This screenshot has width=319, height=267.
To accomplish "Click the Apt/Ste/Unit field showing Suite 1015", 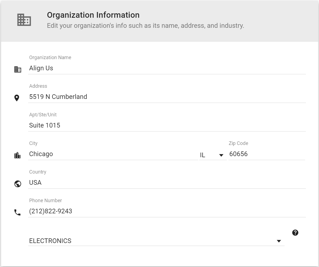I will point(167,125).
